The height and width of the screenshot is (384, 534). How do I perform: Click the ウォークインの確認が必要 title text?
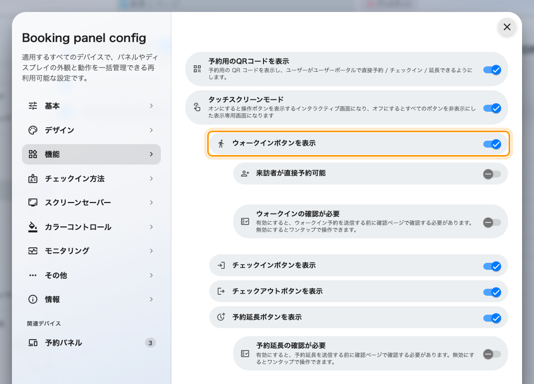pos(298,214)
